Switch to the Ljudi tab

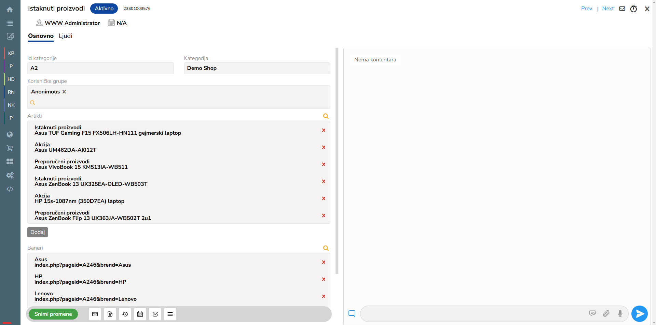tap(65, 36)
